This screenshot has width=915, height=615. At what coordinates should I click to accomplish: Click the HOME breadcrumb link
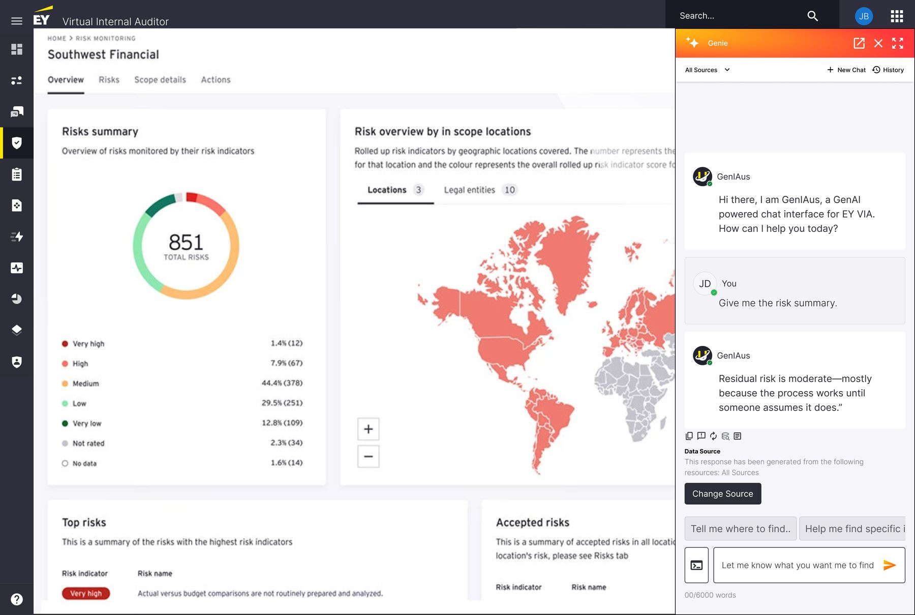pyautogui.click(x=57, y=39)
